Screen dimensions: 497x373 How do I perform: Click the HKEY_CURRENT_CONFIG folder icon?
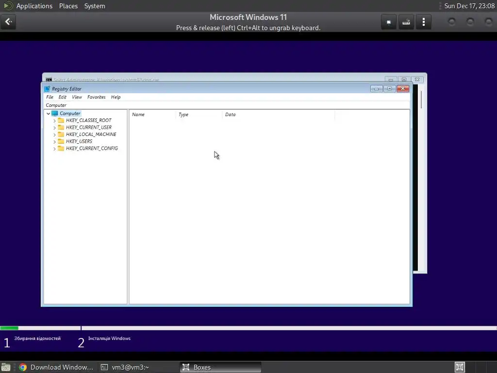tap(61, 149)
